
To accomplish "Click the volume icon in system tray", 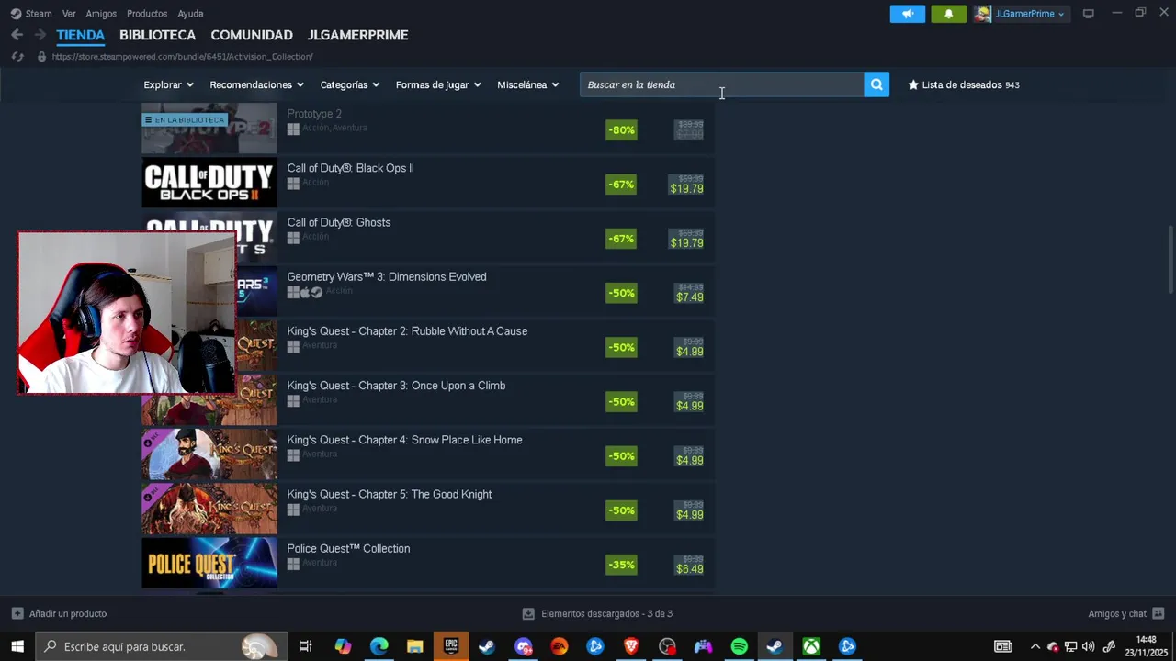I will [1089, 646].
